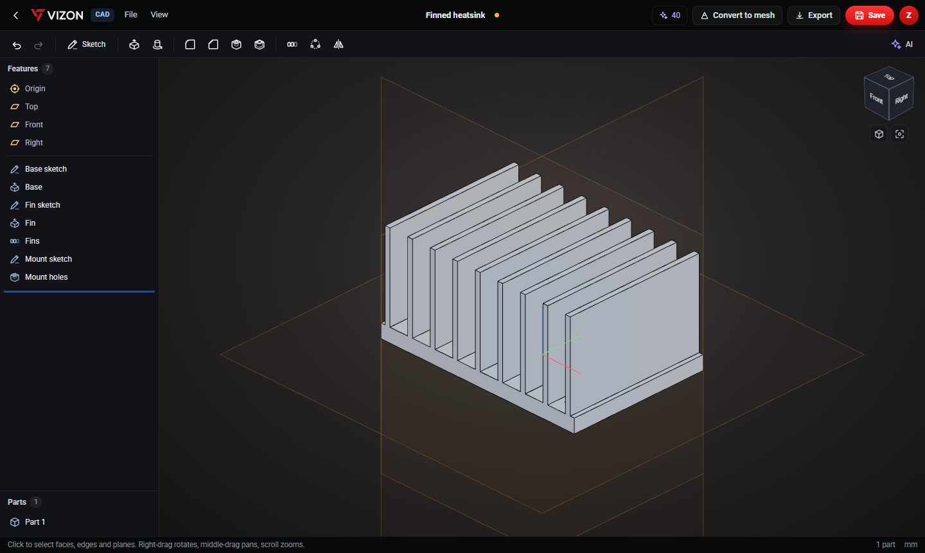925x553 pixels.
Task: Select the Base sketch feature
Action: point(80,169)
